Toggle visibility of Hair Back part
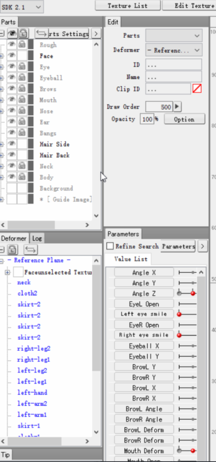The height and width of the screenshot is (462, 216). pos(12,155)
